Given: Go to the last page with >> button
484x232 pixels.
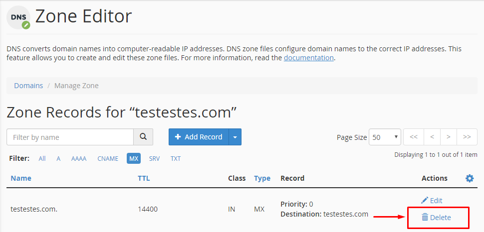Looking at the screenshot, I should point(467,137).
